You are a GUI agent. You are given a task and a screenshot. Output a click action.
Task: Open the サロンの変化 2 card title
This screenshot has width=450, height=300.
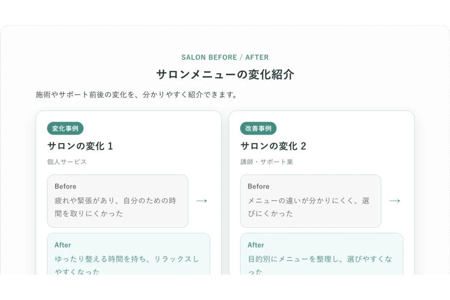[273, 146]
